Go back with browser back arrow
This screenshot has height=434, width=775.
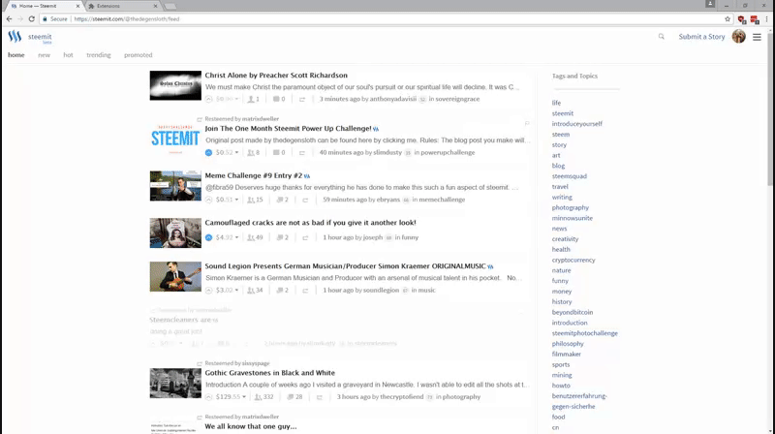pyautogui.click(x=9, y=18)
